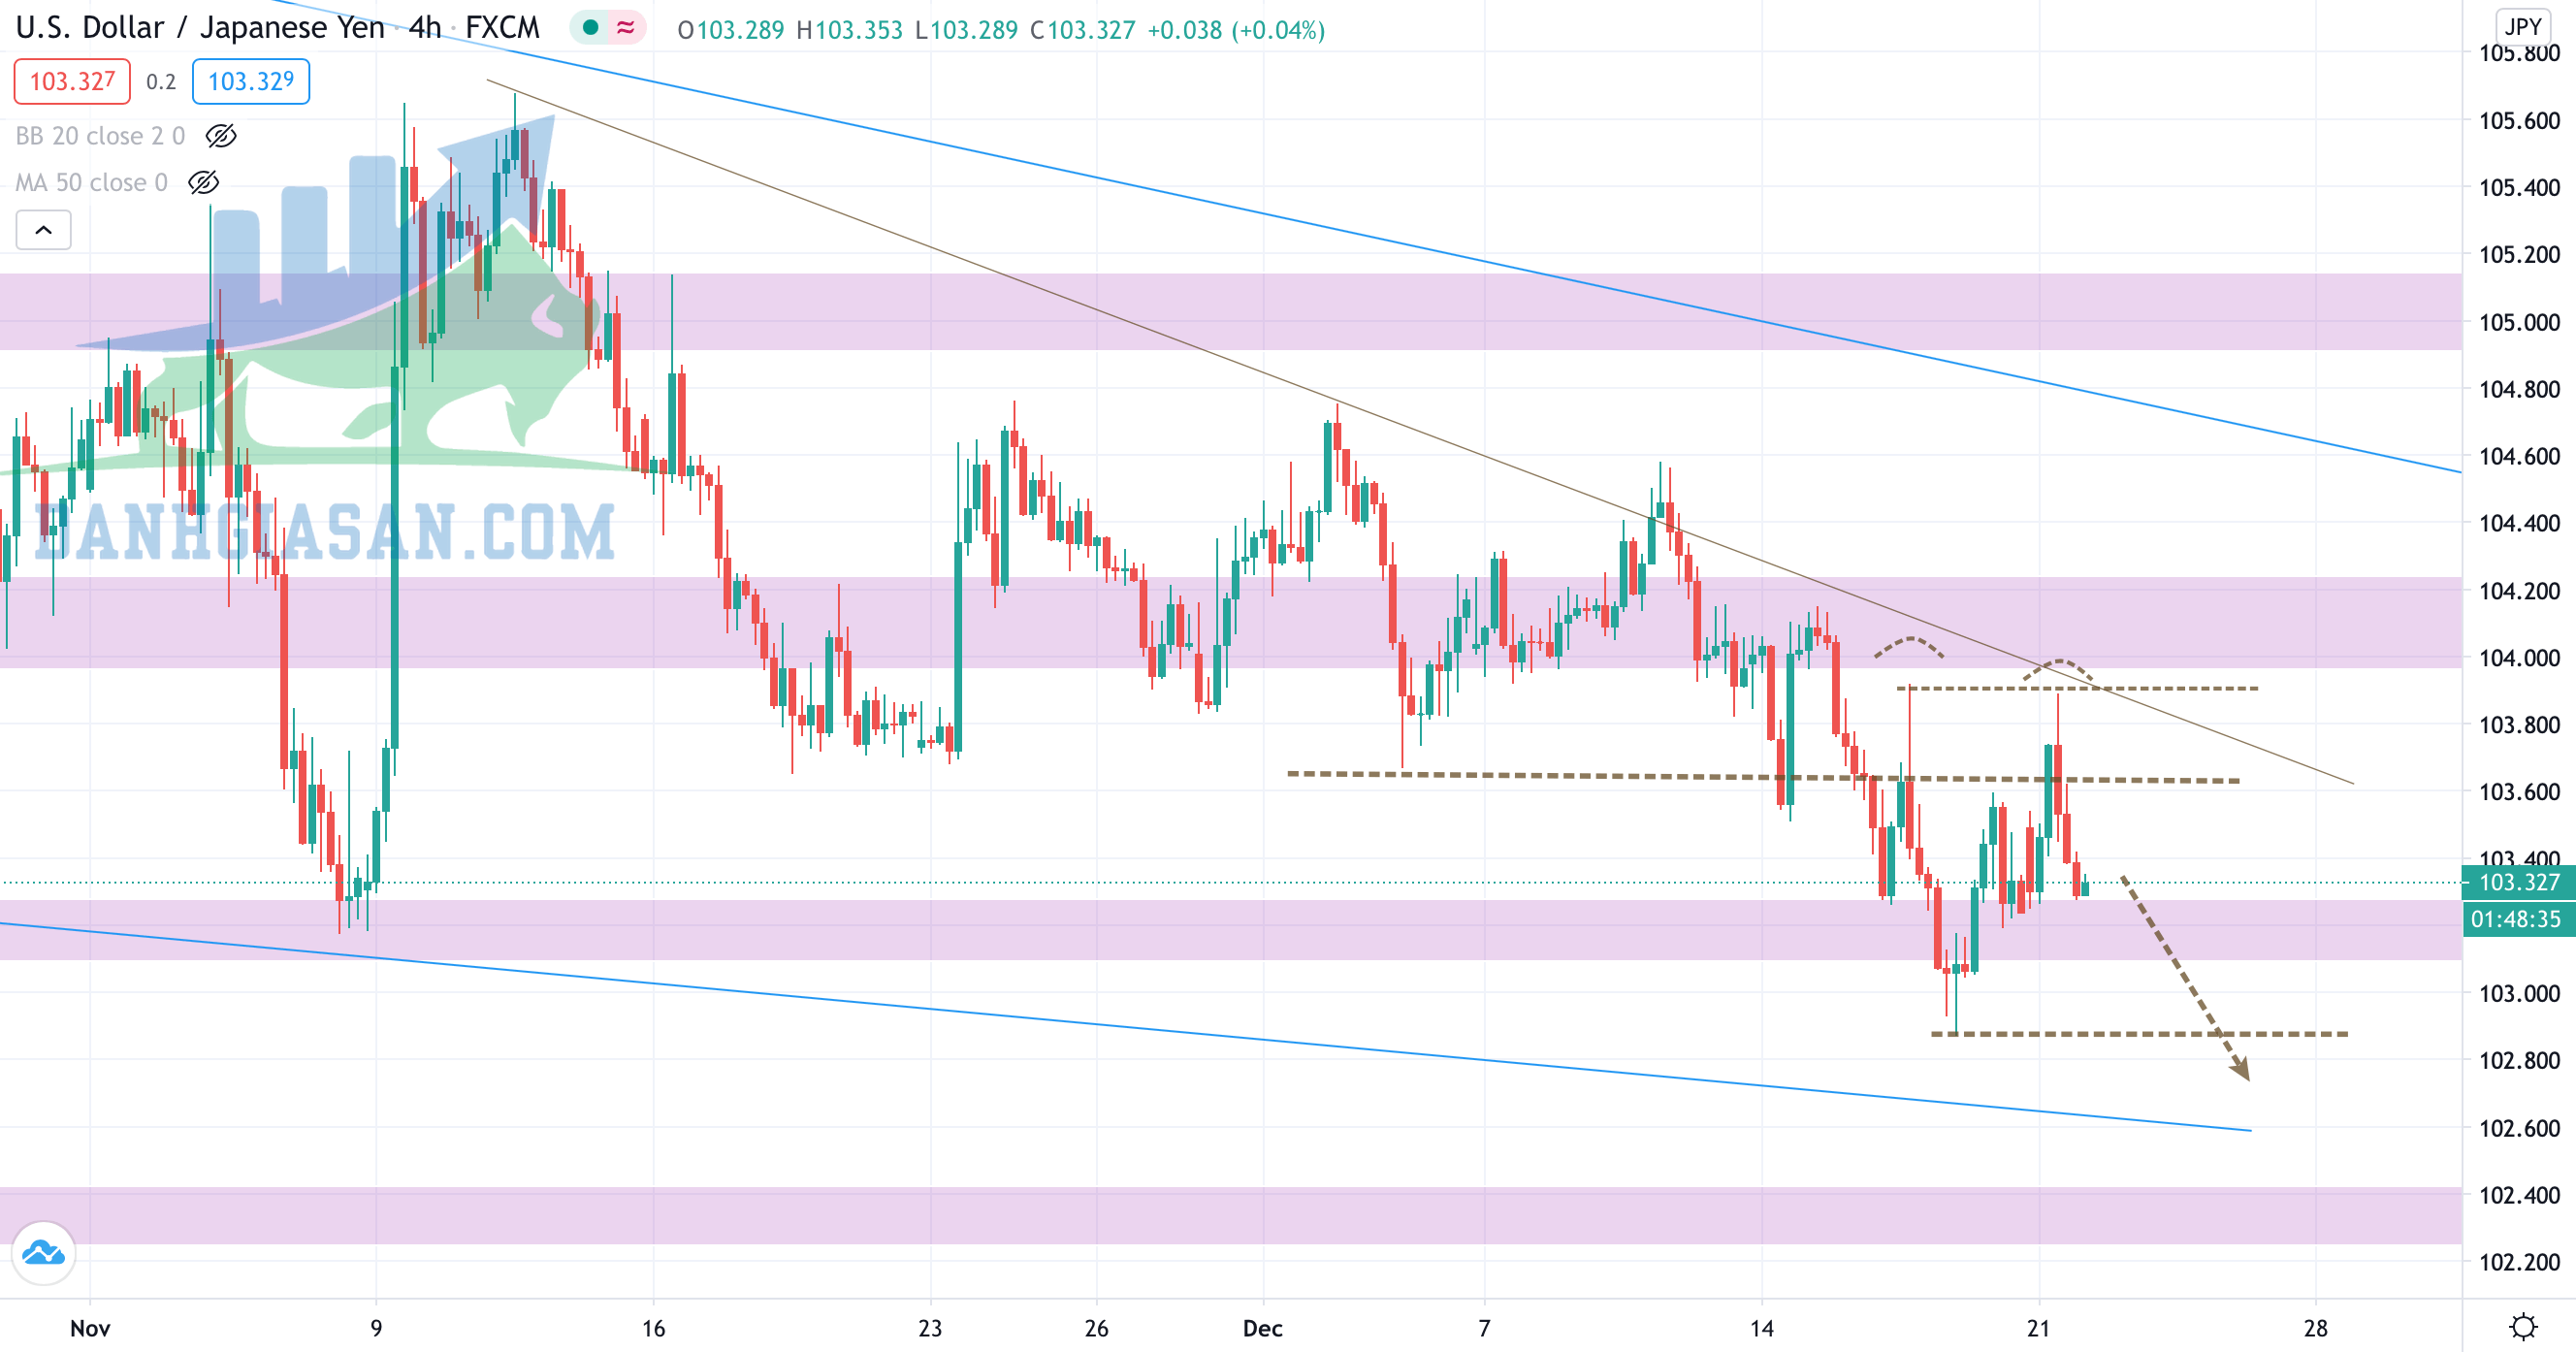Click the 28 date label on time axis
This screenshot has width=2576, height=1352.
pyautogui.click(x=2316, y=1328)
